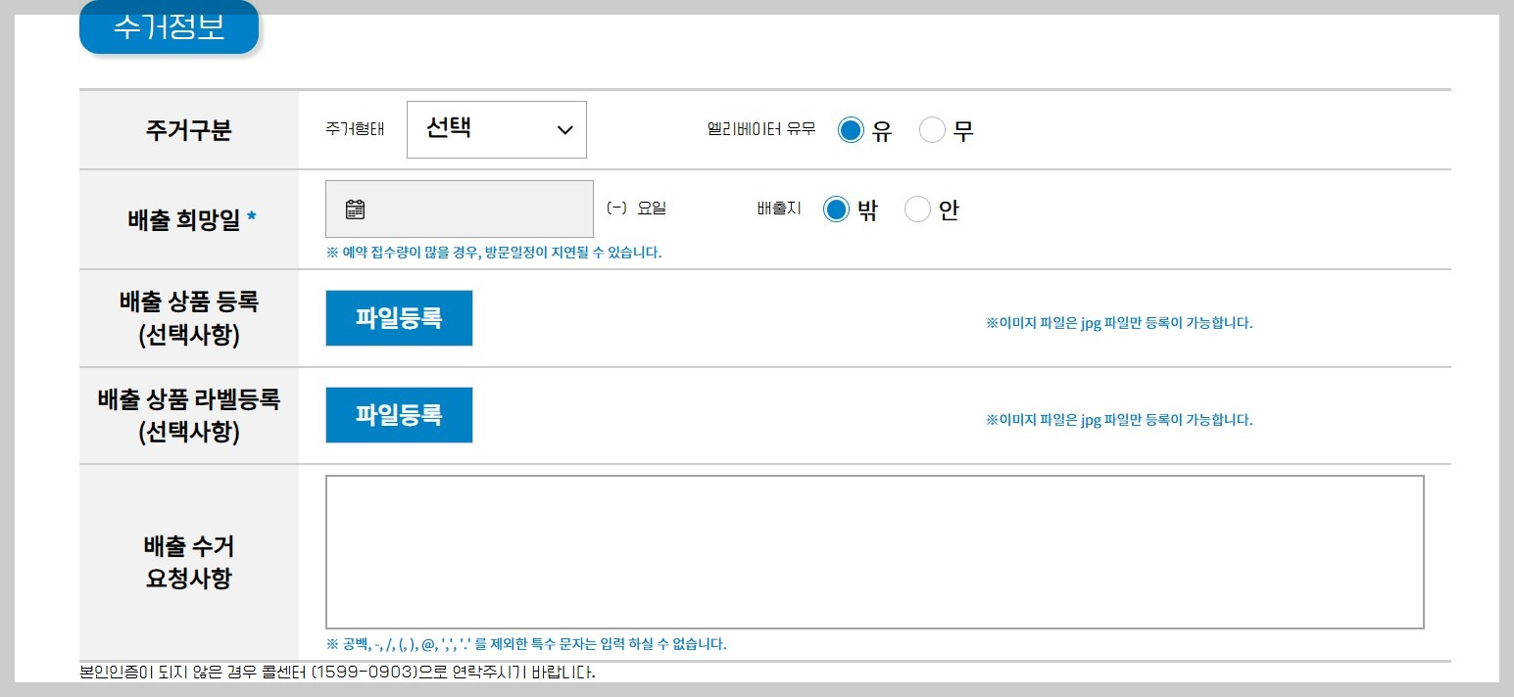Click the 주거형태 label
Image resolution: width=1514 pixels, height=697 pixels.
355,129
